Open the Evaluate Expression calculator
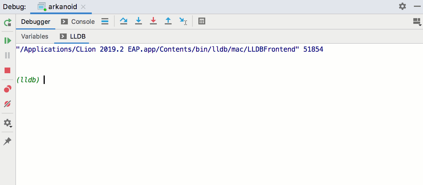 coord(202,21)
